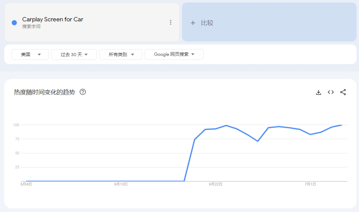Click the blue dot for Carplay term
Viewport: 359px width, 212px height.
(x=14, y=23)
